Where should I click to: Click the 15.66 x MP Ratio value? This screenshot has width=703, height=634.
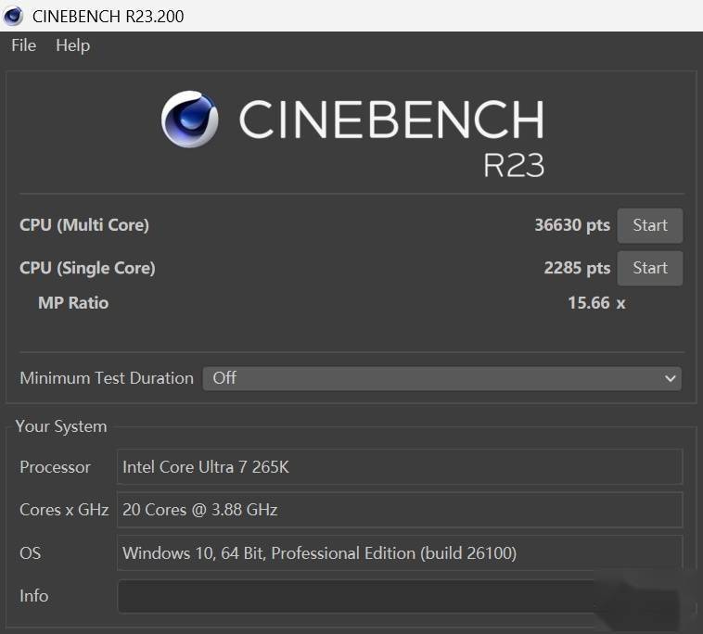tap(596, 303)
